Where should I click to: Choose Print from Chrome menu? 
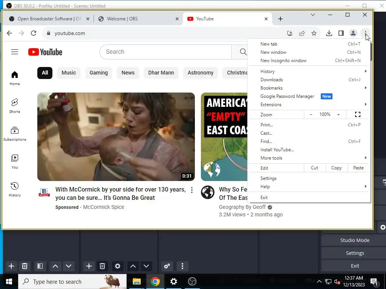pyautogui.click(x=309, y=125)
